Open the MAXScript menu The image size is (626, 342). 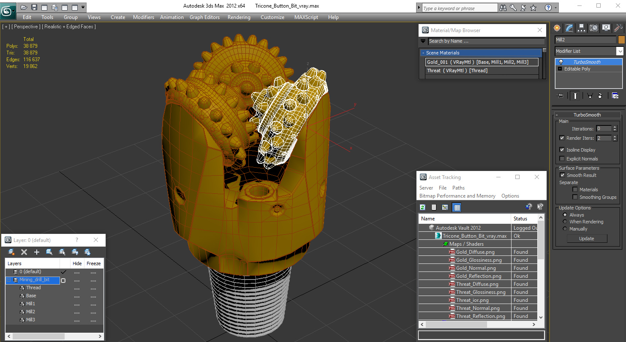pyautogui.click(x=306, y=17)
